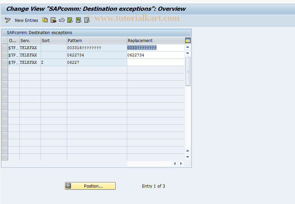This screenshot has width=295, height=204.
Task: Open the table configuration icon above scrollbar
Action: pyautogui.click(x=187, y=40)
